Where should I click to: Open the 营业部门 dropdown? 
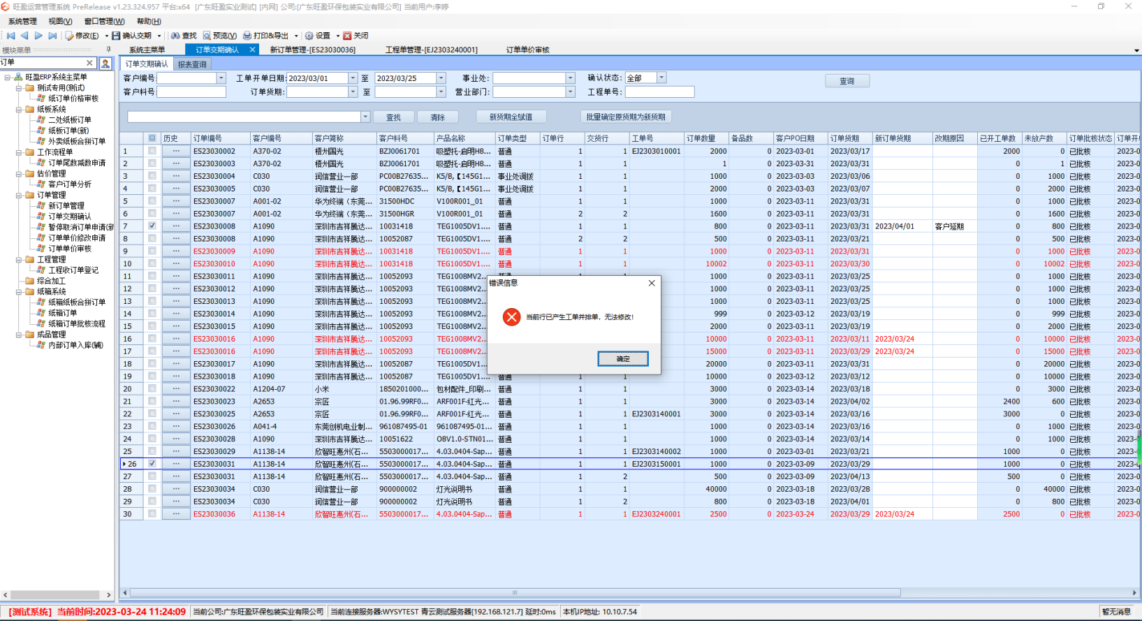[571, 92]
